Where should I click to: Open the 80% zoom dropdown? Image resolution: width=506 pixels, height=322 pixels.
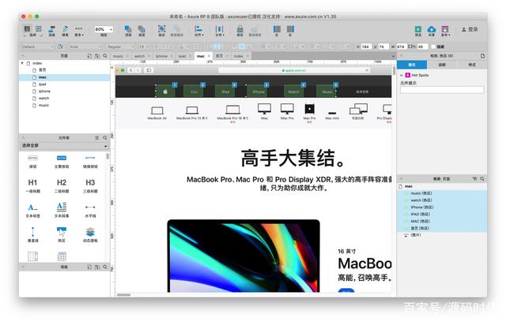click(104, 29)
